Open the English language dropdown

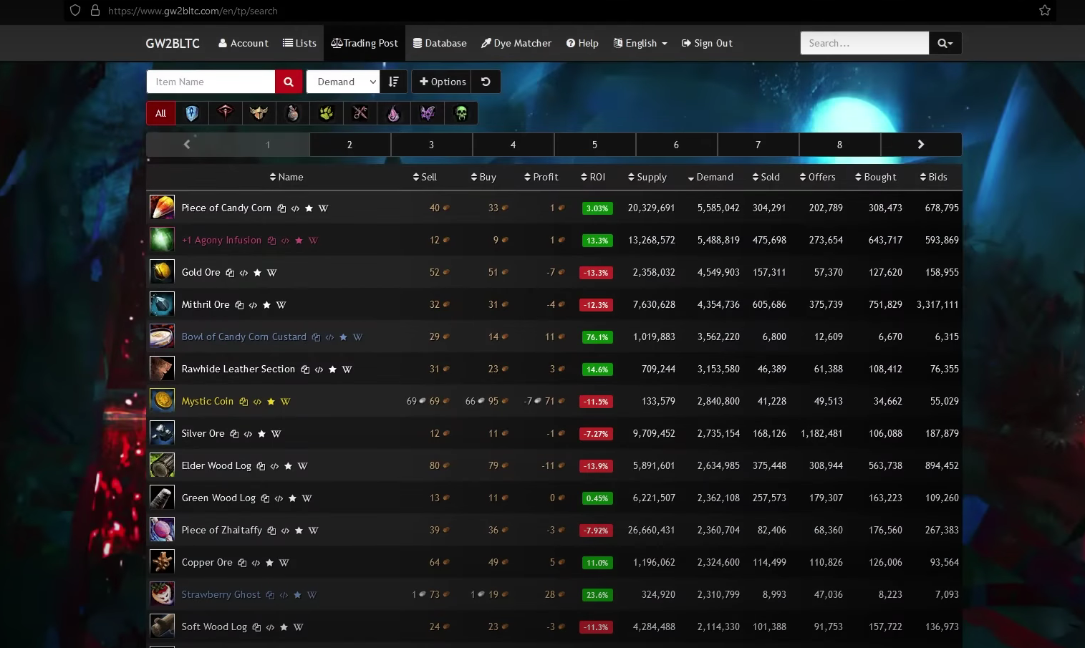tap(640, 43)
